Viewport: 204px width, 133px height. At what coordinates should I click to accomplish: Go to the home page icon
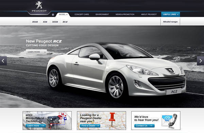click(53, 15)
